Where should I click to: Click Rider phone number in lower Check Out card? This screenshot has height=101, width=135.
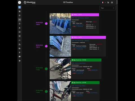pyautogui.click(x=94, y=93)
